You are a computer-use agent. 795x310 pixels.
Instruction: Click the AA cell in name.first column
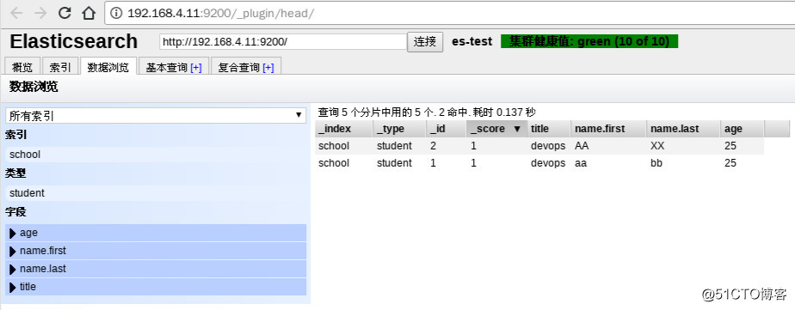point(608,146)
